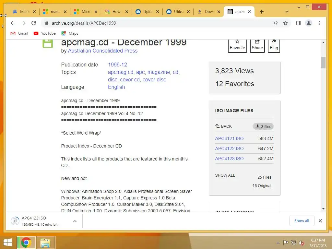The height and width of the screenshot is (249, 332).
Task: Go BACK in ISO image files list
Action: click(224, 126)
